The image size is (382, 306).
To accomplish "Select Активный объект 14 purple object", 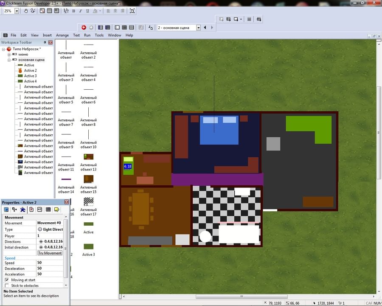I will coord(66,185).
